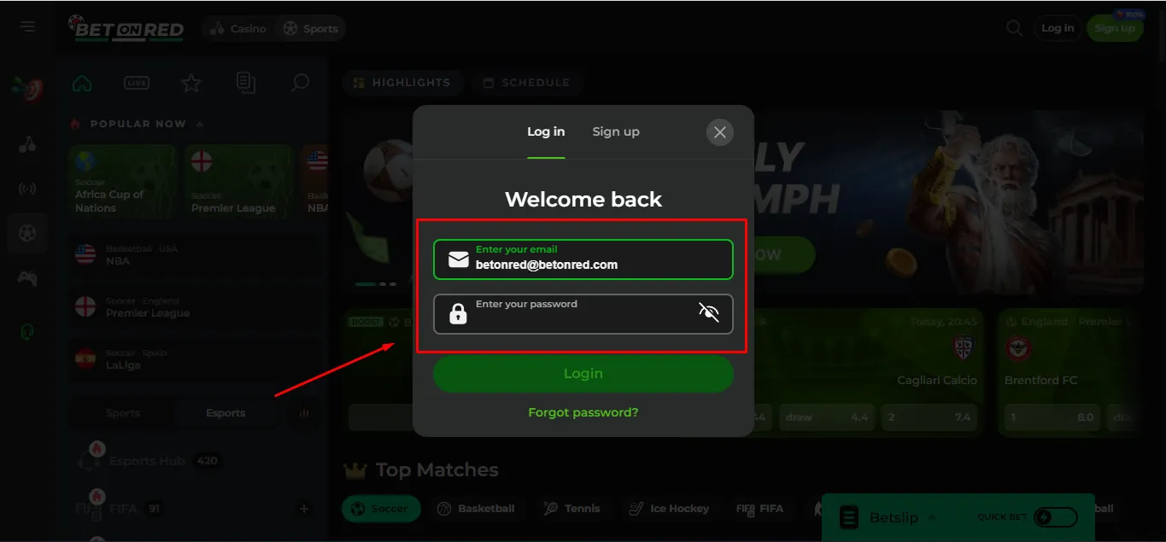1166x542 pixels.
Task: Expand the Betslip panel arrow
Action: [932, 517]
